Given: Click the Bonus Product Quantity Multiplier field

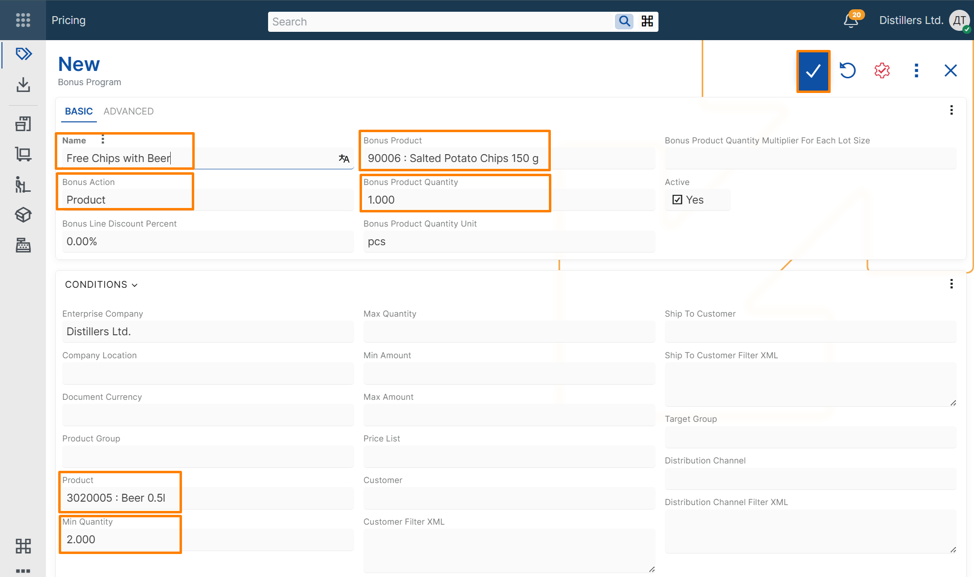Looking at the screenshot, I should (810, 158).
